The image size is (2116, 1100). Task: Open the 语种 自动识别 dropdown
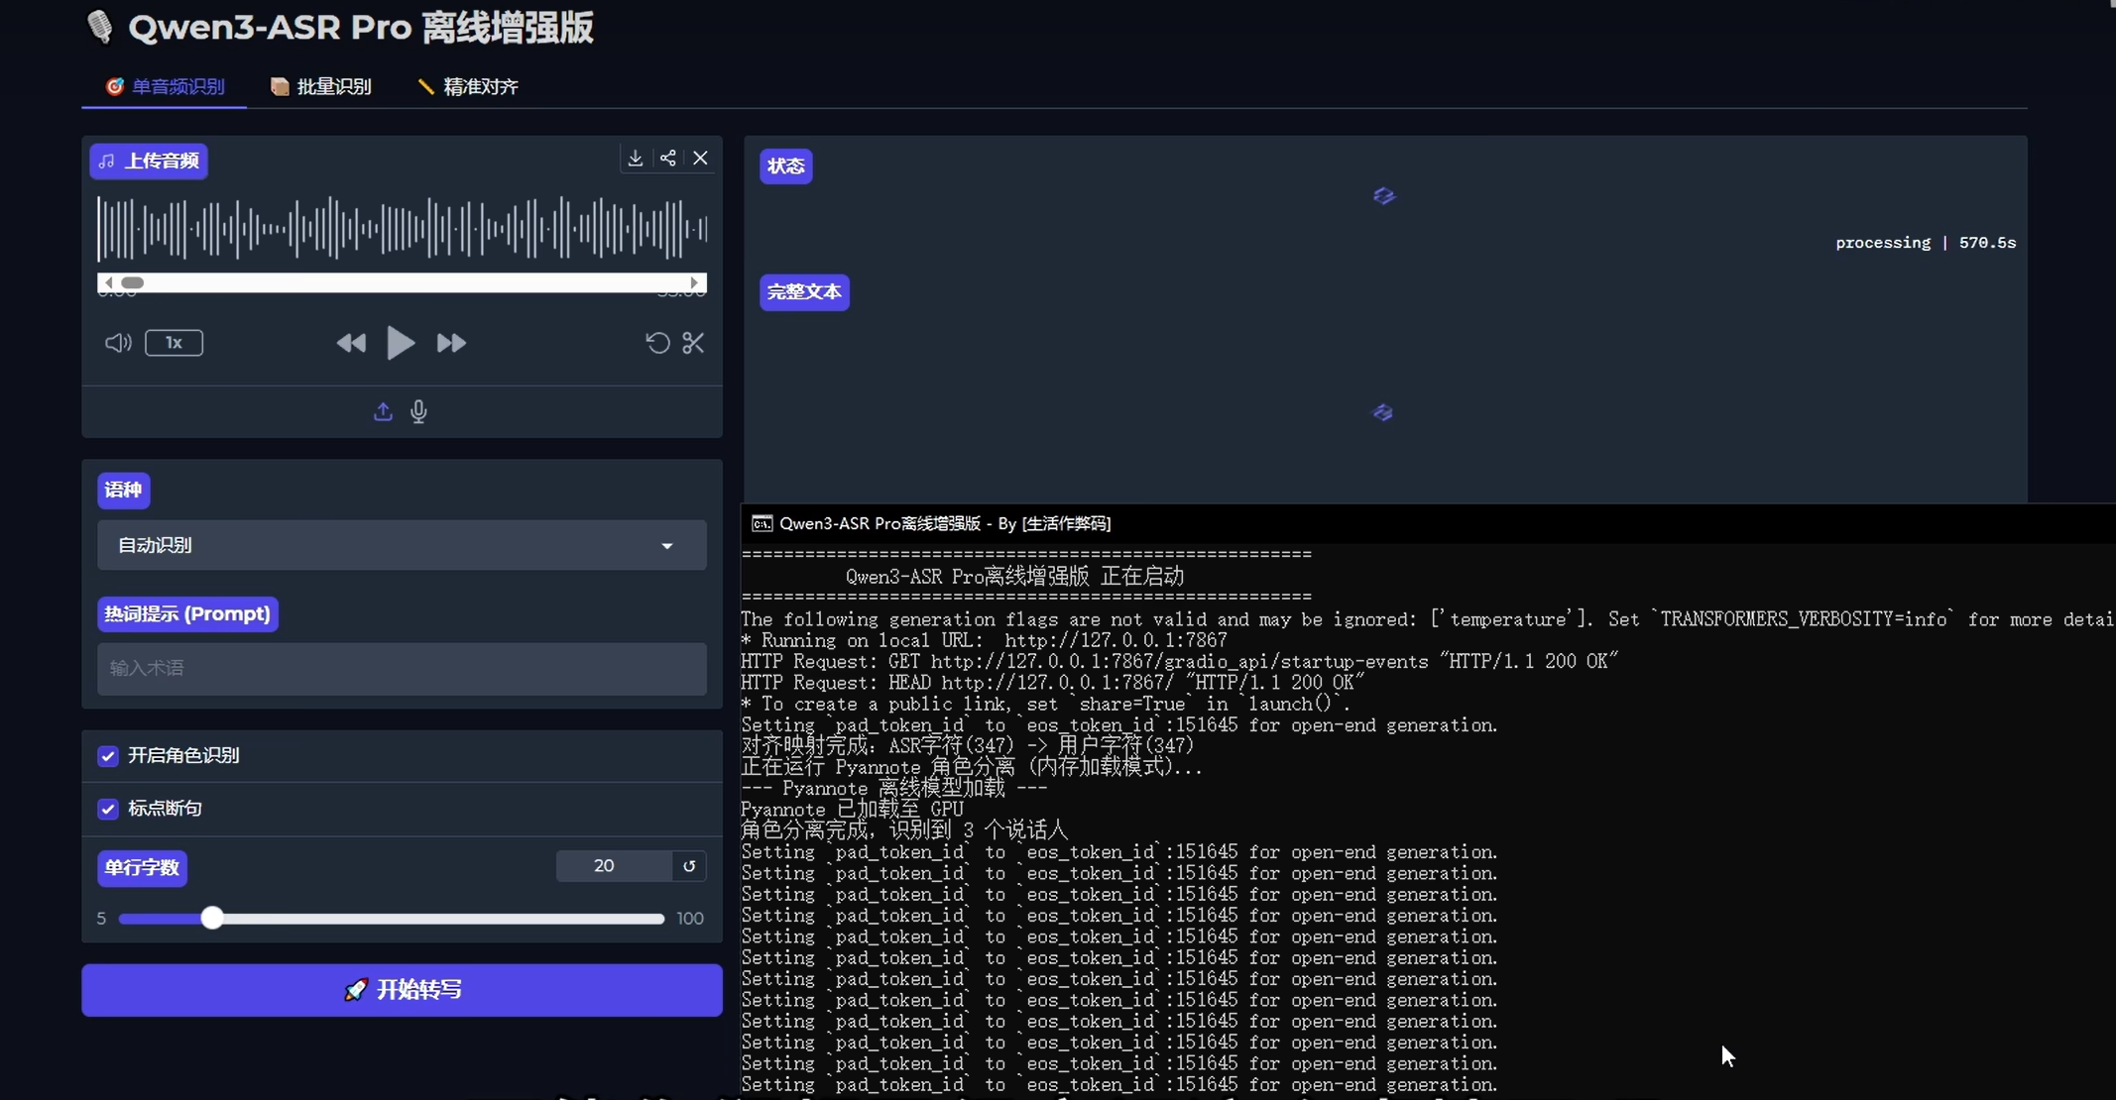click(x=402, y=545)
